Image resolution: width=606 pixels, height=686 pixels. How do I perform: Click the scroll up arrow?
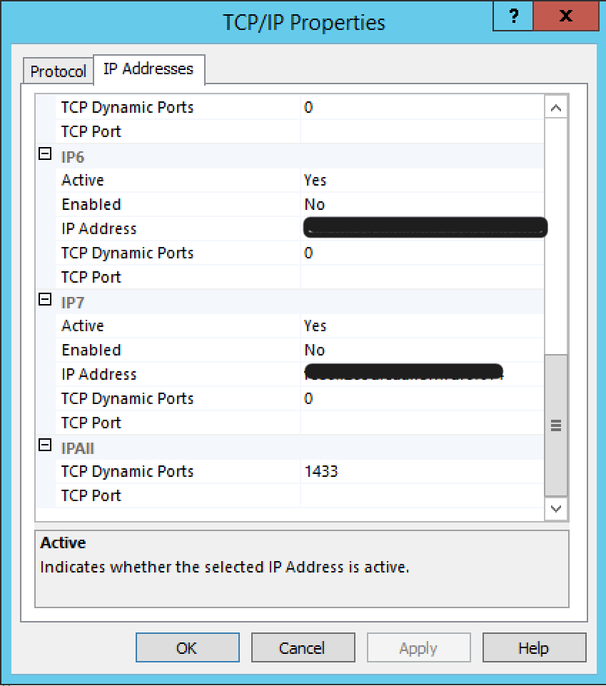coord(556,109)
